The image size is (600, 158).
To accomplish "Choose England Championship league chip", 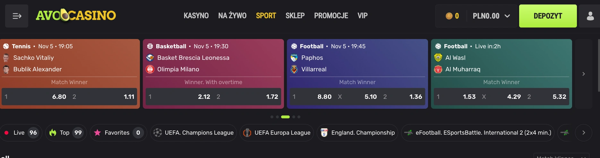I will (357, 133).
